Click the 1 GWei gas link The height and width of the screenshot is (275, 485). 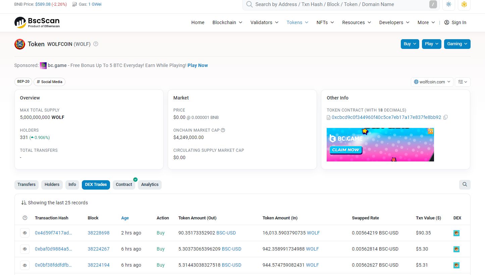pos(95,4)
